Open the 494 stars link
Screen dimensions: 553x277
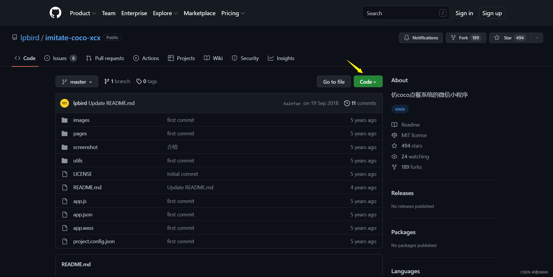(x=407, y=146)
